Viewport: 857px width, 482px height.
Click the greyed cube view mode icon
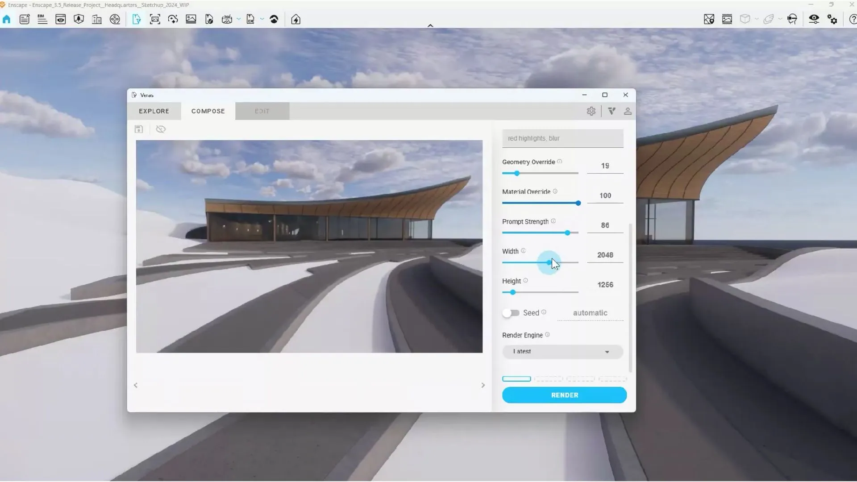point(745,19)
